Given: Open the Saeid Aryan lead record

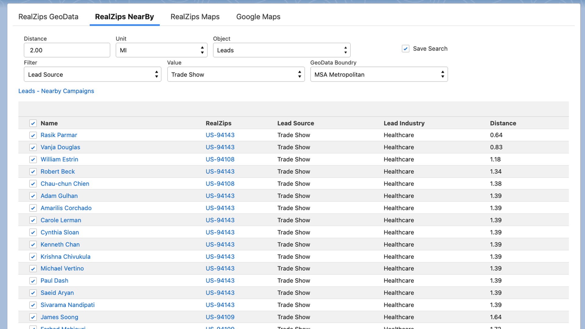Looking at the screenshot, I should click(x=57, y=293).
